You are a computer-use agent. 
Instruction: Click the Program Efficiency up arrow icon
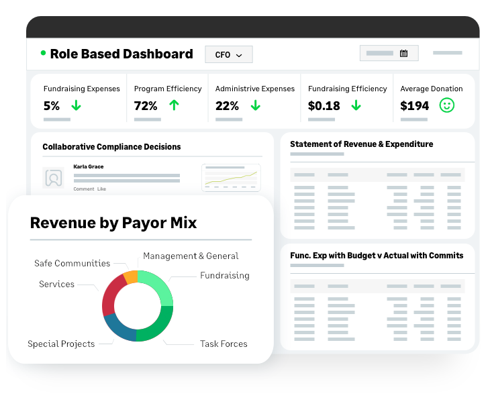coord(174,105)
